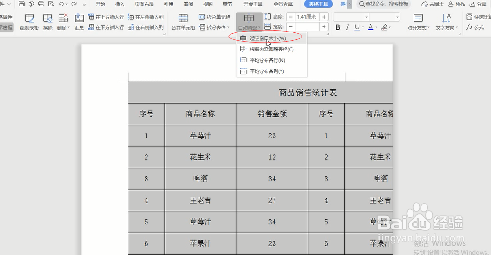Click the table cell 花生米 beside 12
The image size is (491, 255).
(x=200, y=157)
